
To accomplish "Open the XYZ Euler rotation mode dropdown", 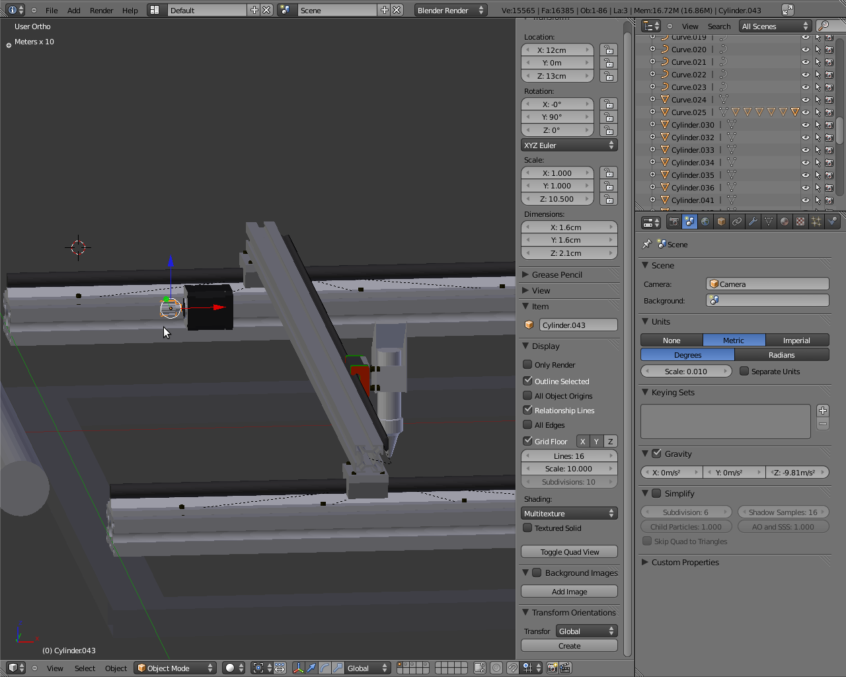I will pos(569,145).
